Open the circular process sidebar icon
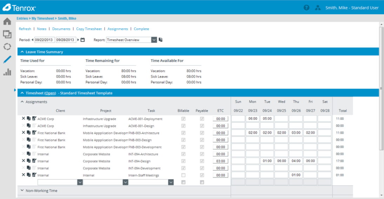The width and height of the screenshot is (384, 199). [x=7, y=47]
